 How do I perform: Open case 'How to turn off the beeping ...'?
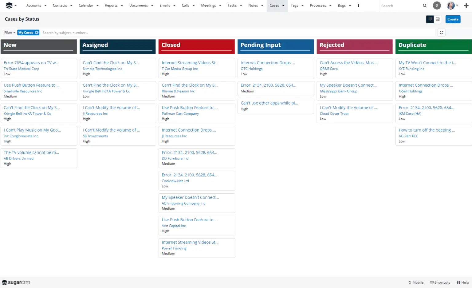(x=427, y=130)
